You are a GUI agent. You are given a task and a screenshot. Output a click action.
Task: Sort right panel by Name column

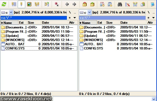tap(88, 23)
